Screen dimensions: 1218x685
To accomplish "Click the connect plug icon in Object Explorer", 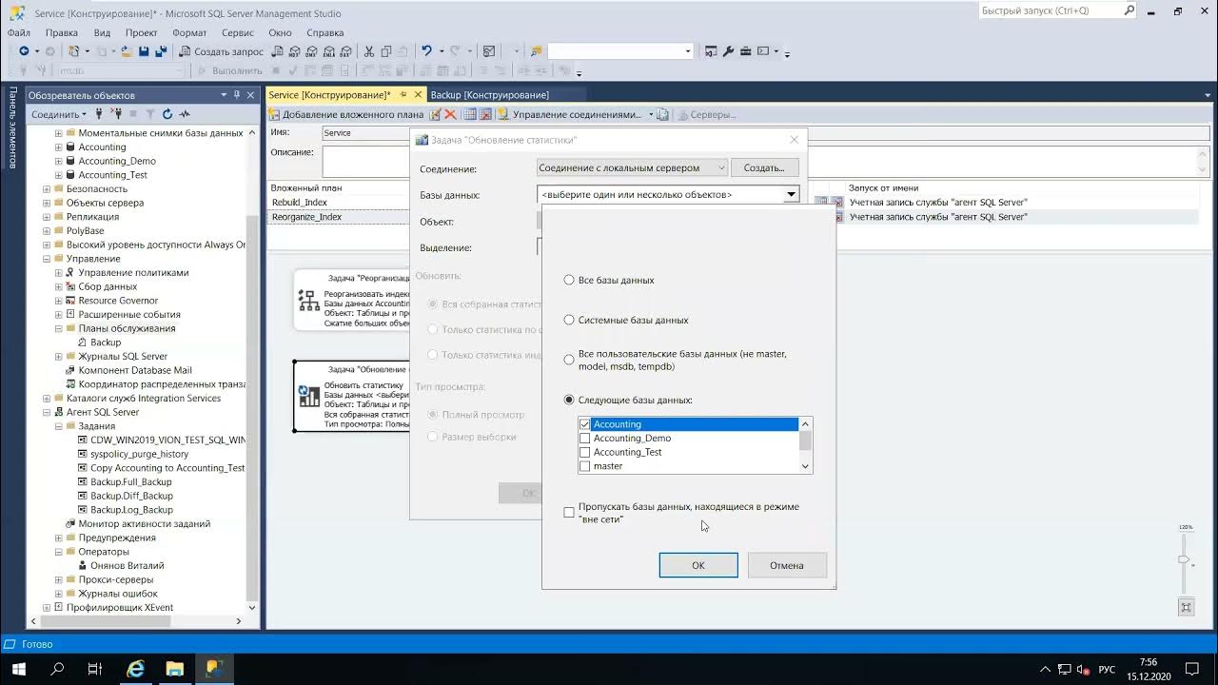I will [x=99, y=114].
